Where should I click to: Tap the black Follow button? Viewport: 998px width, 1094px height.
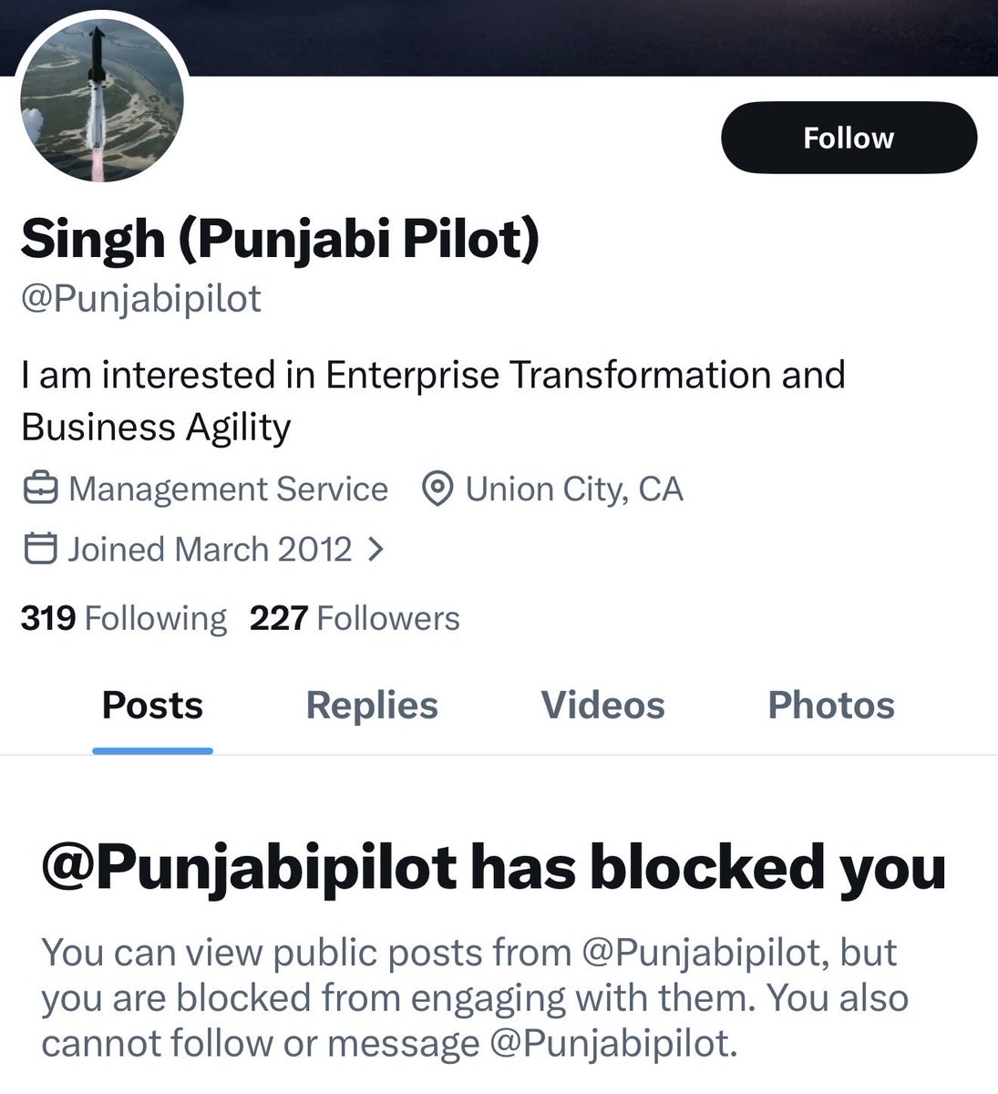[x=849, y=138]
